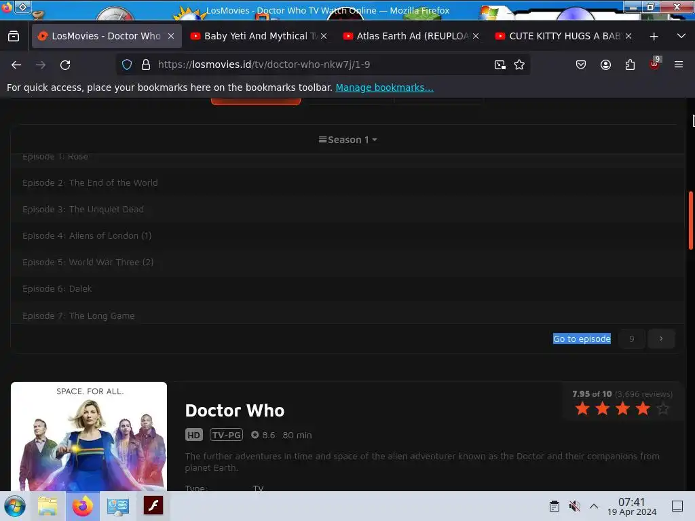Open File Explorer from taskbar
Image resolution: width=695 pixels, height=521 pixels.
click(48, 506)
